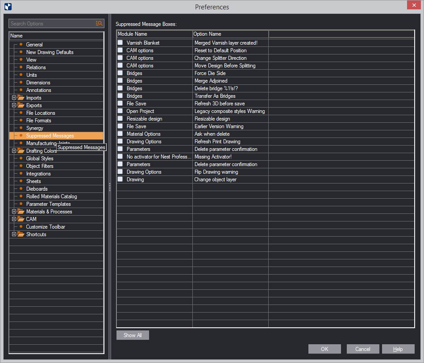
Task: Expand the Shortcuts tree node
Action: [14, 234]
